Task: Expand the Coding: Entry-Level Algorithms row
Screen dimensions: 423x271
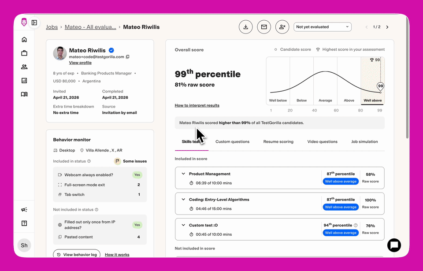Action: (x=279, y=204)
